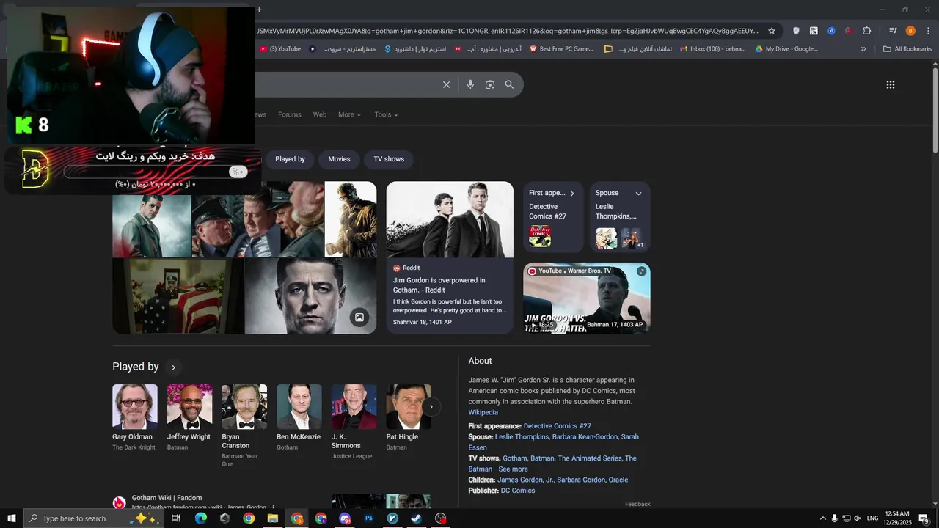Open Chrome media controls icon
The image size is (939, 528).
click(892, 31)
